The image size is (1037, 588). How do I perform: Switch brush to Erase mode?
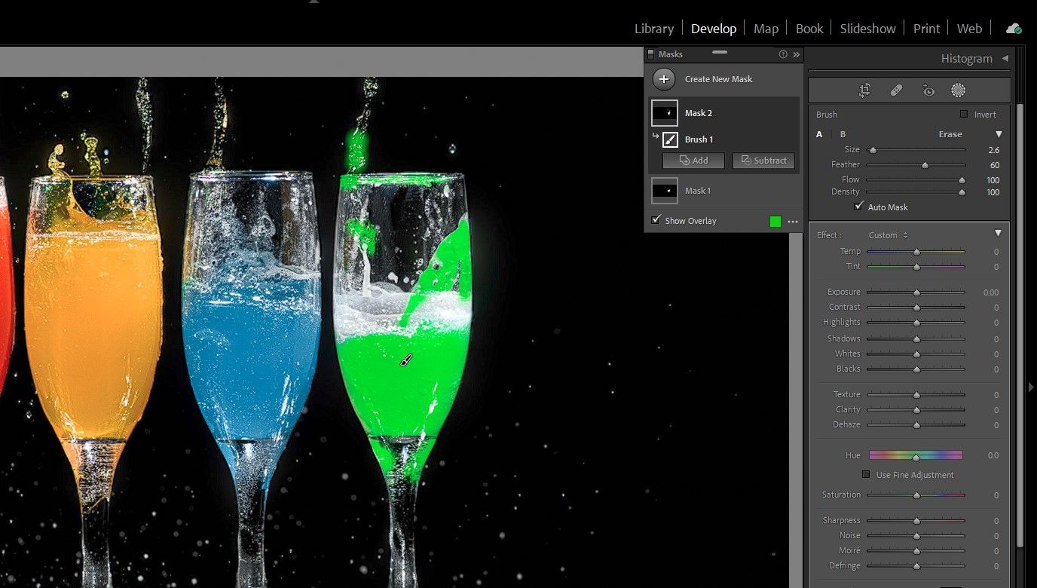tap(950, 134)
